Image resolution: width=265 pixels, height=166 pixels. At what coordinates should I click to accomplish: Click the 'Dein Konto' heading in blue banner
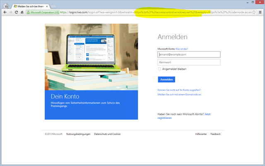click(65, 96)
